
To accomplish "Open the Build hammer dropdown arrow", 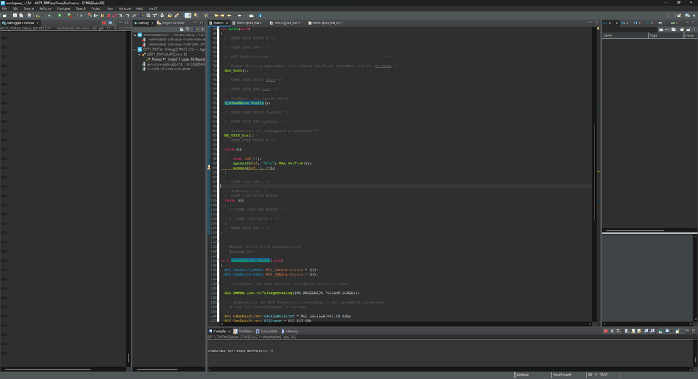I will coord(43,15).
